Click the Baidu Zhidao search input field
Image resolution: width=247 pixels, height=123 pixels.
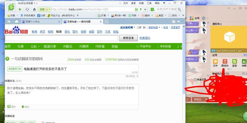[61, 38]
